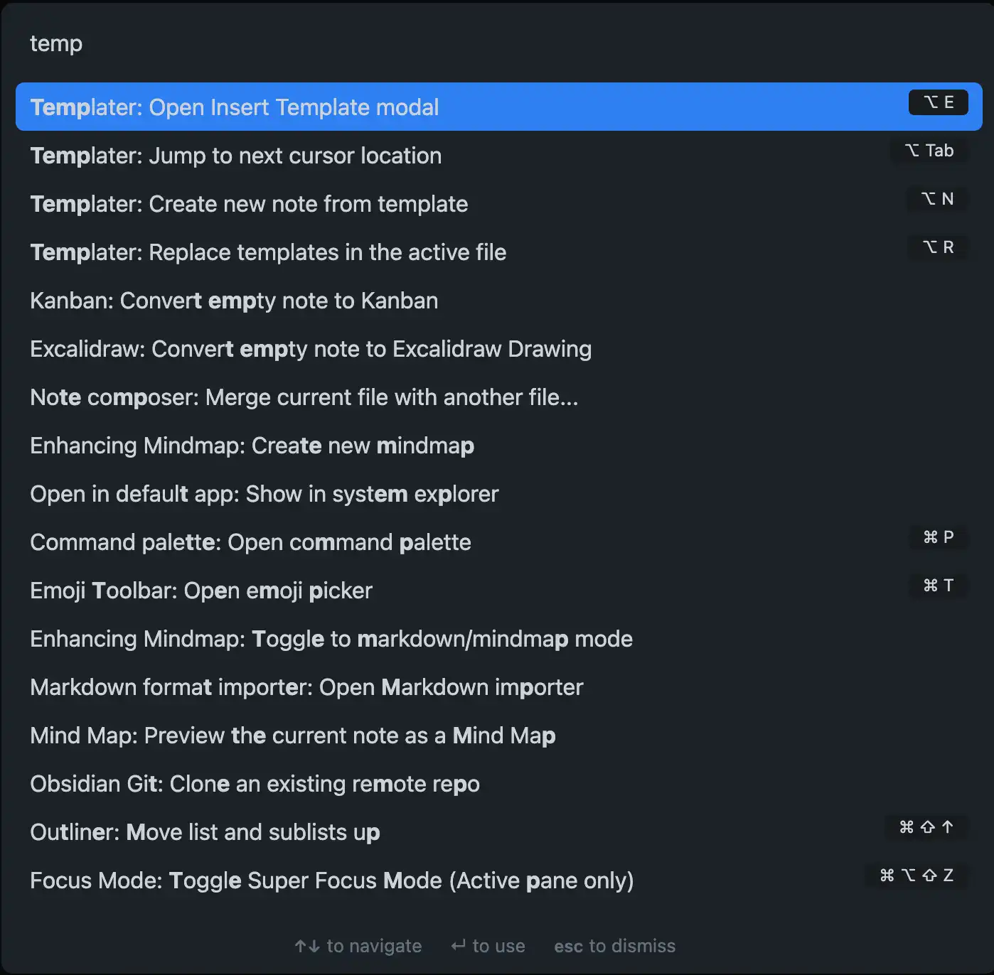Open Markdown format importer command
The image size is (994, 975).
pyautogui.click(x=306, y=687)
